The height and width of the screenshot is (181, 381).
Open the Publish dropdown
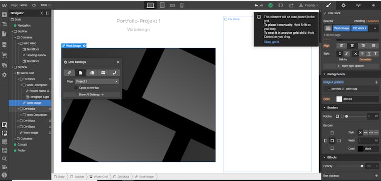308,5
